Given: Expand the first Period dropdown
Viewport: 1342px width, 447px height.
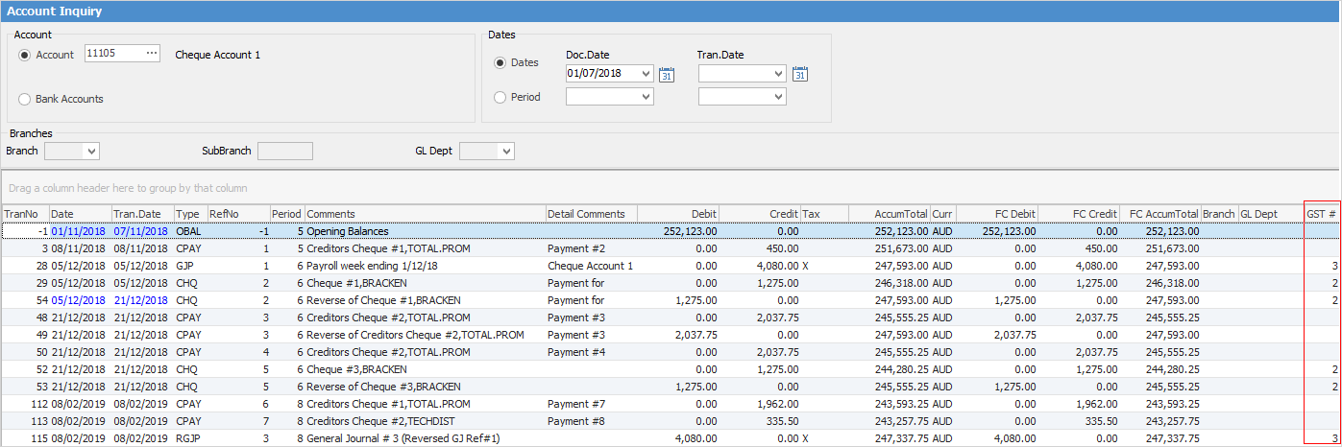Looking at the screenshot, I should [x=645, y=97].
